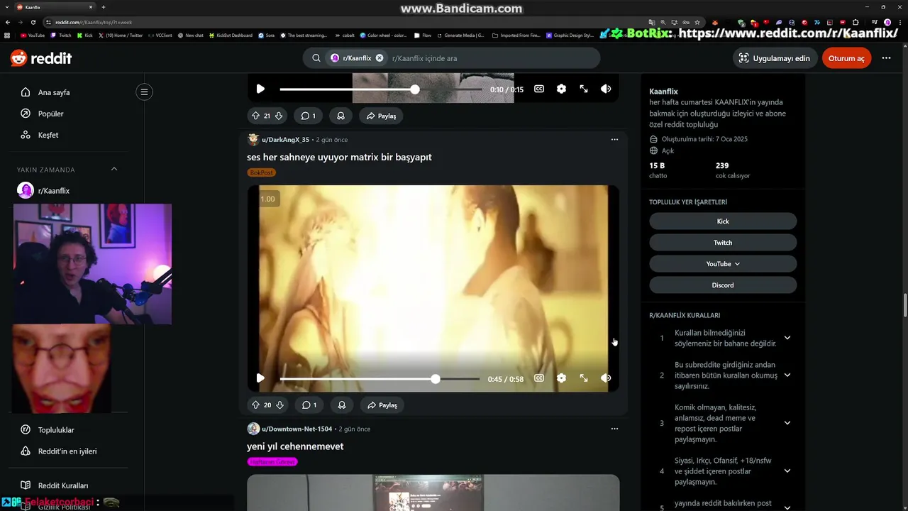Mute the top video volume
Image resolution: width=908 pixels, height=511 pixels.
click(606, 89)
